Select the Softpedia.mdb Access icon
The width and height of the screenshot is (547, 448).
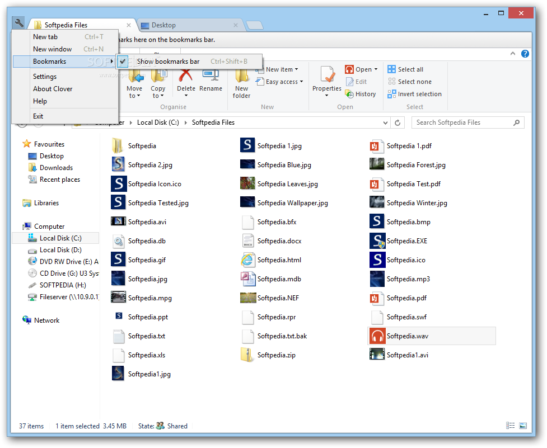[247, 279]
